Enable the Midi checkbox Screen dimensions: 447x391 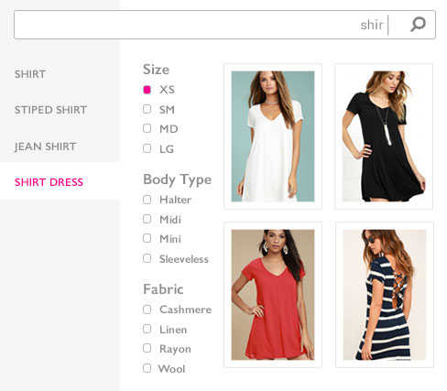coord(147,219)
